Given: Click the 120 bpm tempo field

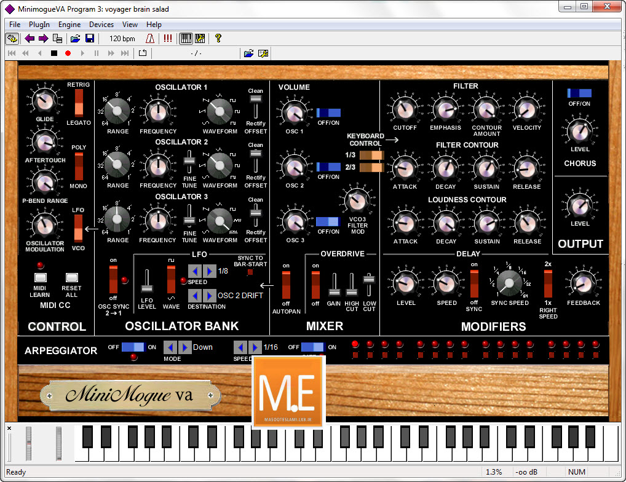Looking at the screenshot, I should tap(122, 39).
